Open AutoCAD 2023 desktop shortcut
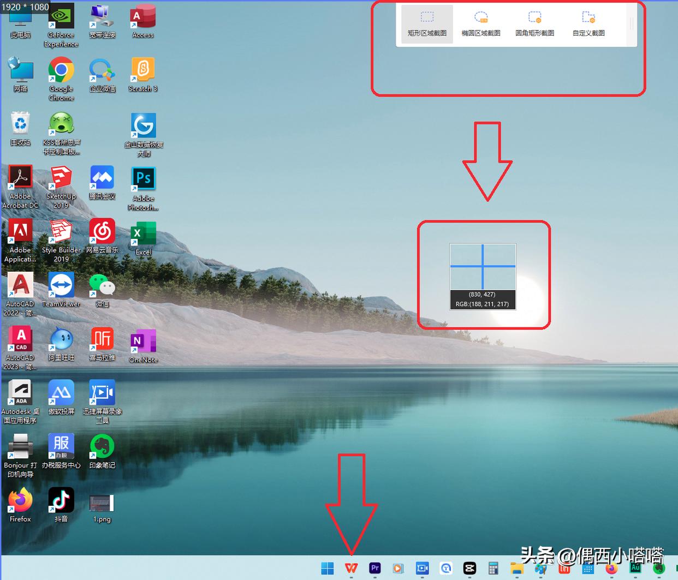678x580 pixels. [20, 348]
